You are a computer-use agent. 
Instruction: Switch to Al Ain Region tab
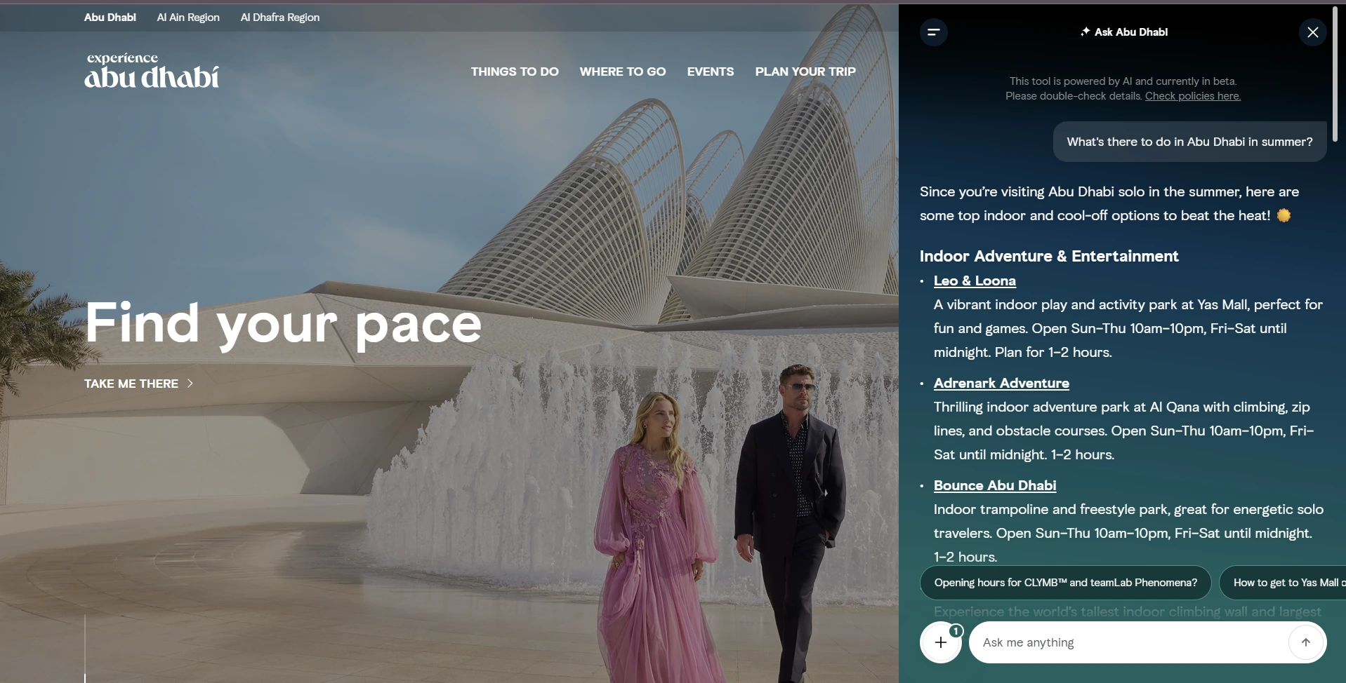(x=188, y=18)
